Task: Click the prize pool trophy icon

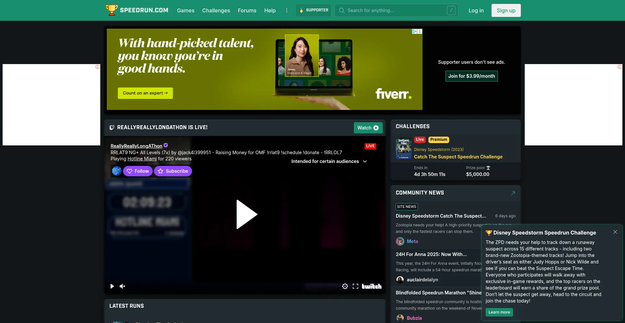Action: click(x=489, y=168)
